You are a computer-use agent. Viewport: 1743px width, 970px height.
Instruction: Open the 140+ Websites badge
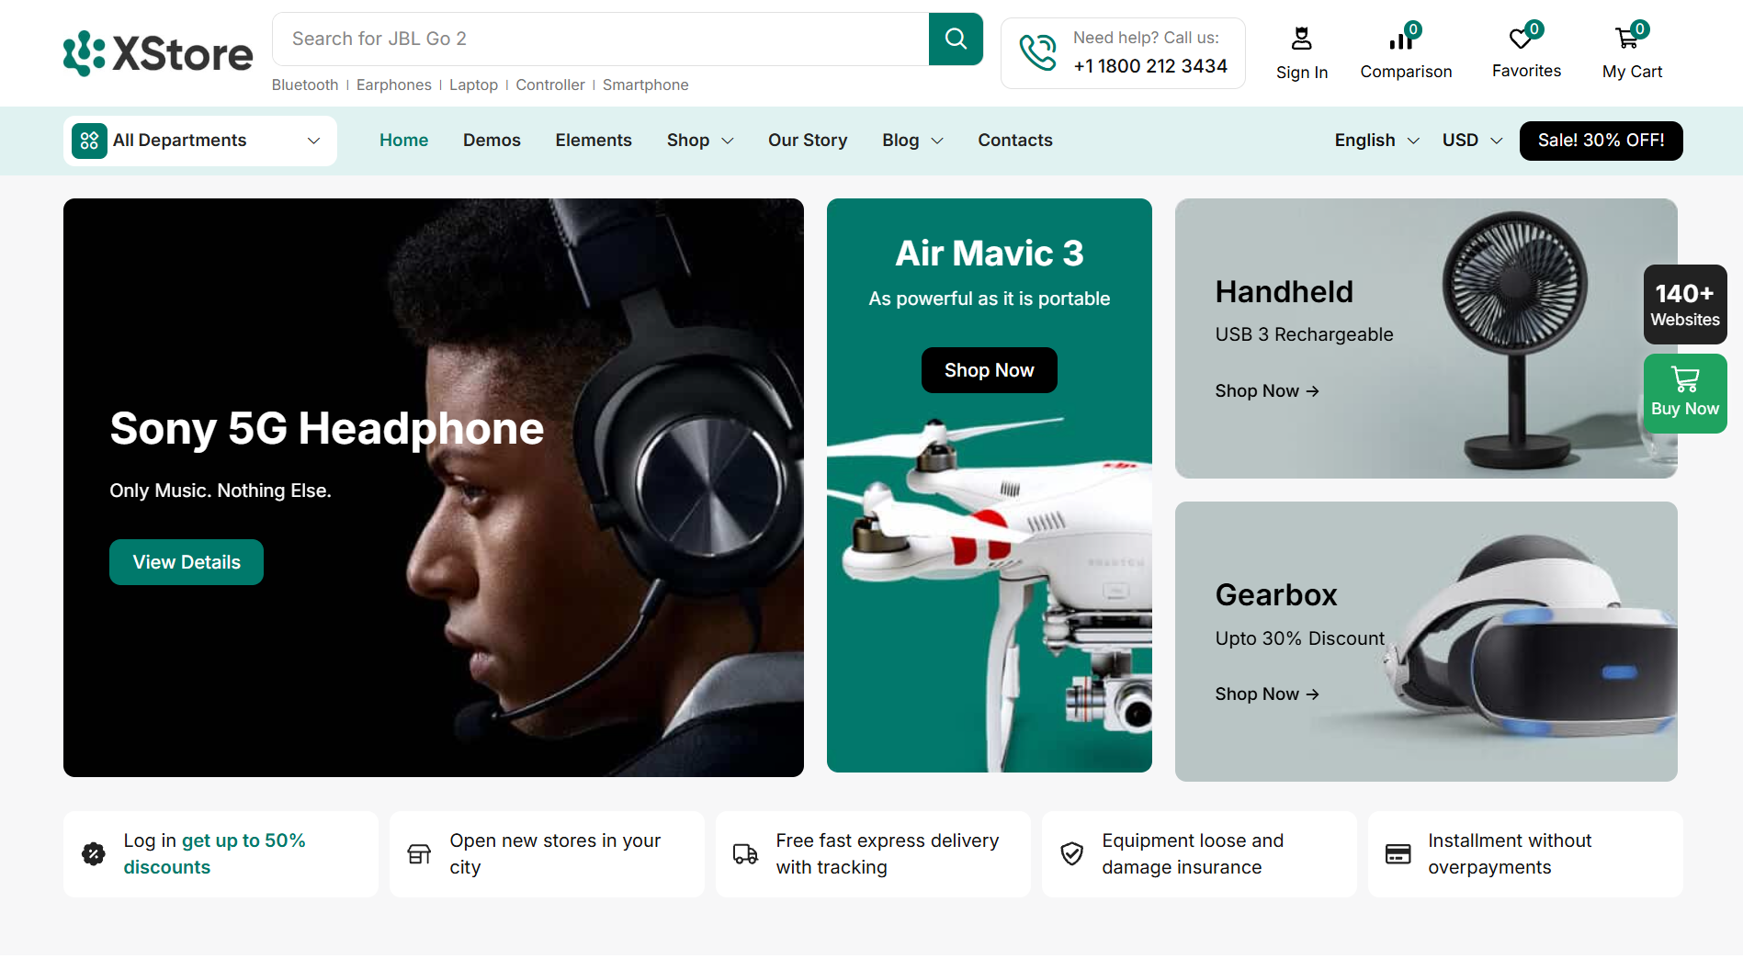(x=1685, y=304)
